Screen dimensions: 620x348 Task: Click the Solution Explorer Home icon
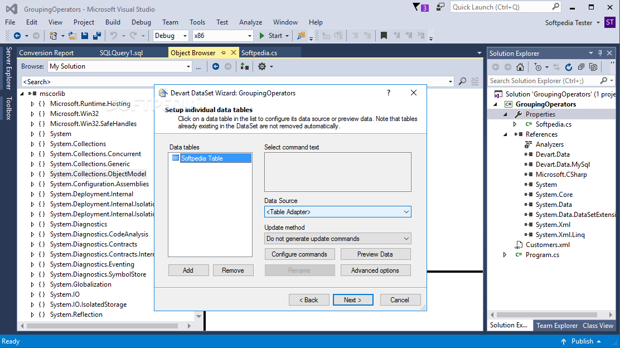coord(520,67)
